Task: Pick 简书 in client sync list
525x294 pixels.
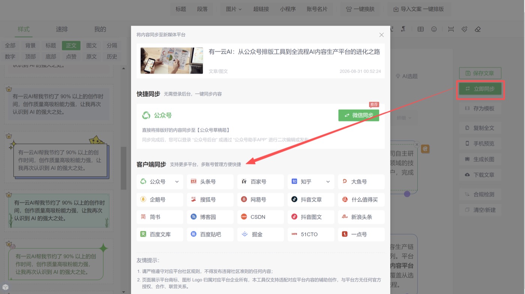Action: 160,217
